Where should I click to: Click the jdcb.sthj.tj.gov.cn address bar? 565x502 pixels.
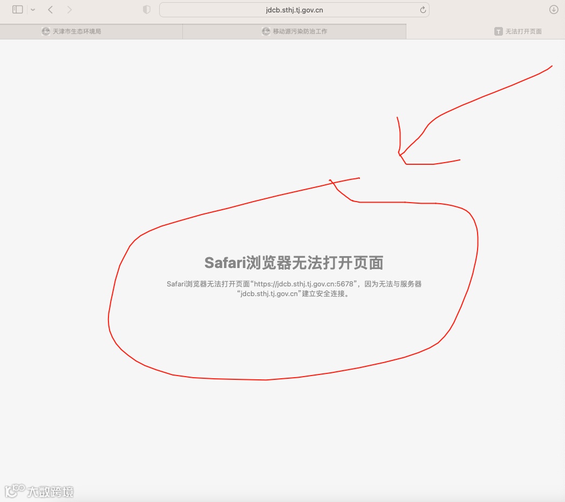coord(294,10)
